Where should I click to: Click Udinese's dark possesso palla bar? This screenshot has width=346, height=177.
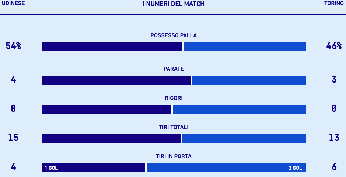(112, 47)
